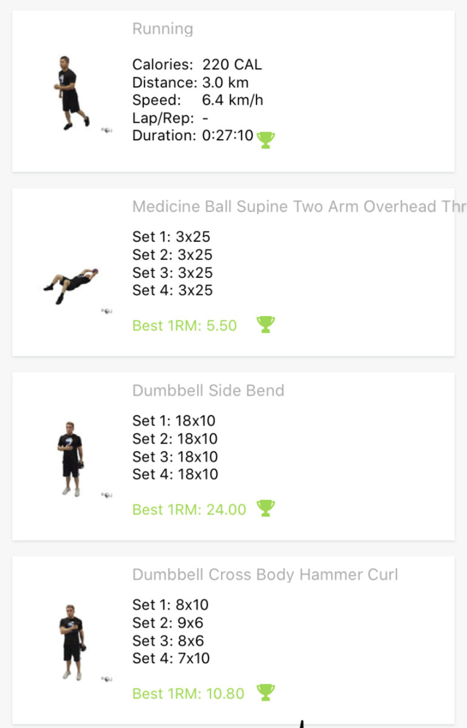This screenshot has width=467, height=728.
Task: Click the trophy icon beside Running duration
Action: 266,140
